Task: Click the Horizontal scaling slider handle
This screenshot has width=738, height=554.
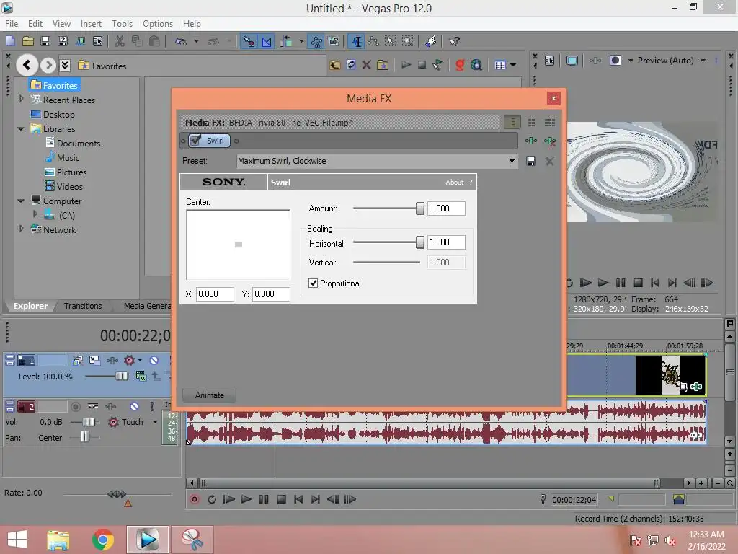Action: pyautogui.click(x=420, y=242)
